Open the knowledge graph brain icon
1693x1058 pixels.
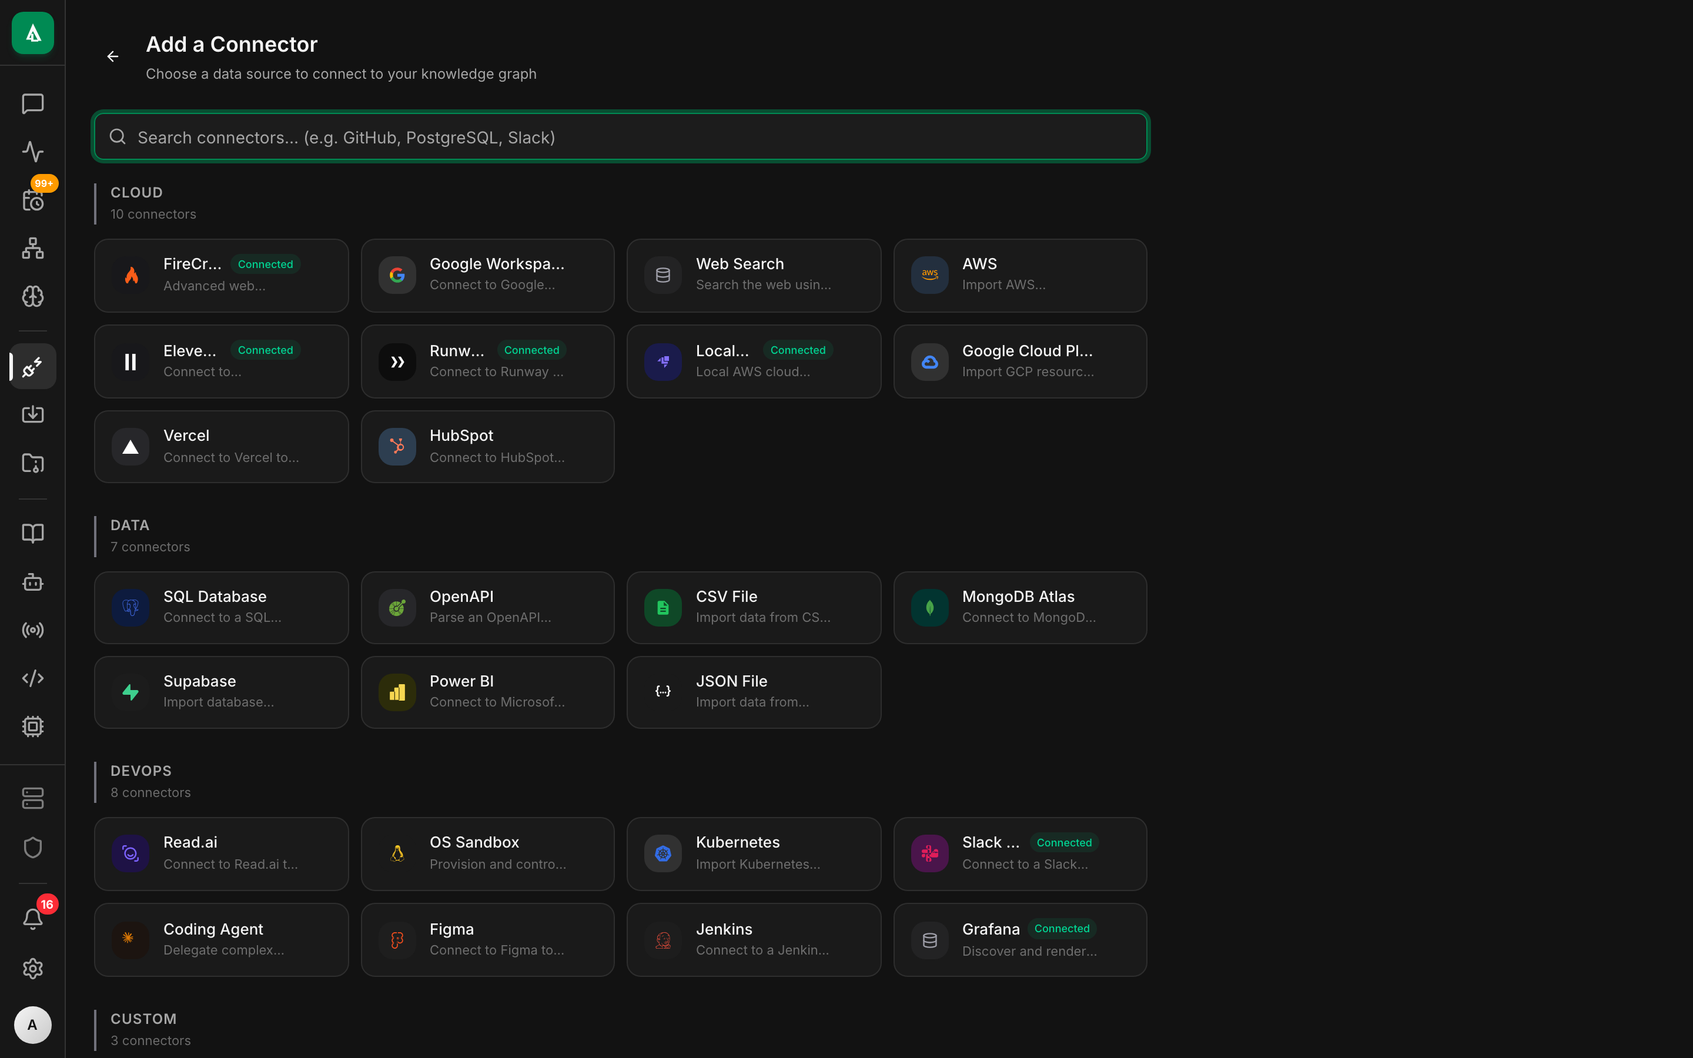pos(33,296)
